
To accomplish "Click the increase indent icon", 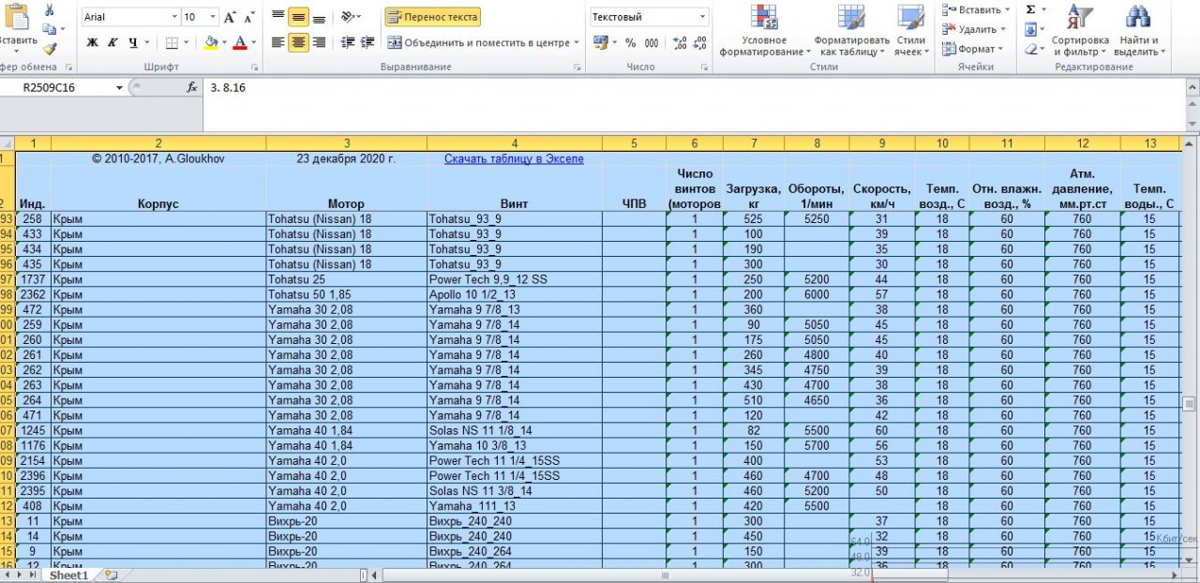I will 367,42.
